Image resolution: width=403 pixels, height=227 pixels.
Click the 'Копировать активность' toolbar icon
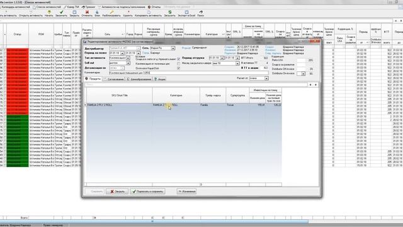[149, 13]
